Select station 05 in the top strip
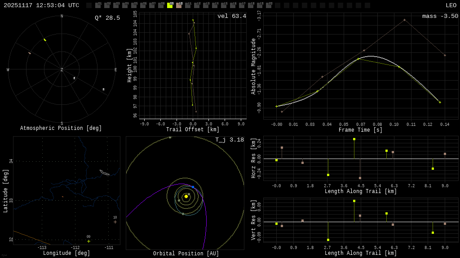The width and height of the screenshot is (460, 258). coord(134,6)
